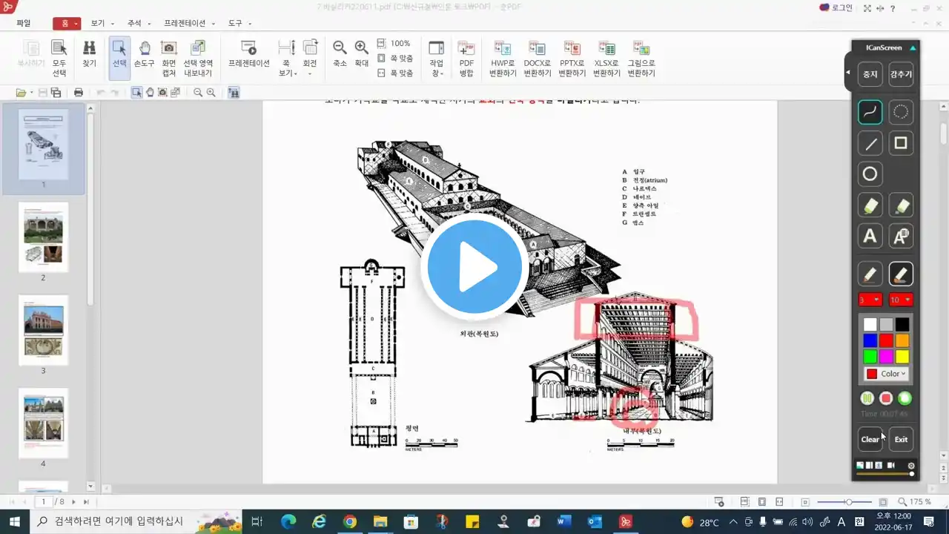Click 선택 영역 내보내기 export selection
949x534 pixels.
[x=198, y=58]
